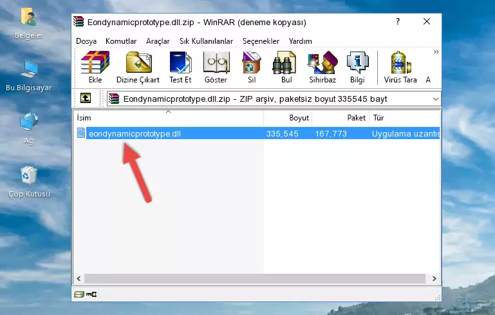Click the drive icon in status bar
The image size is (495, 315).
click(x=79, y=294)
